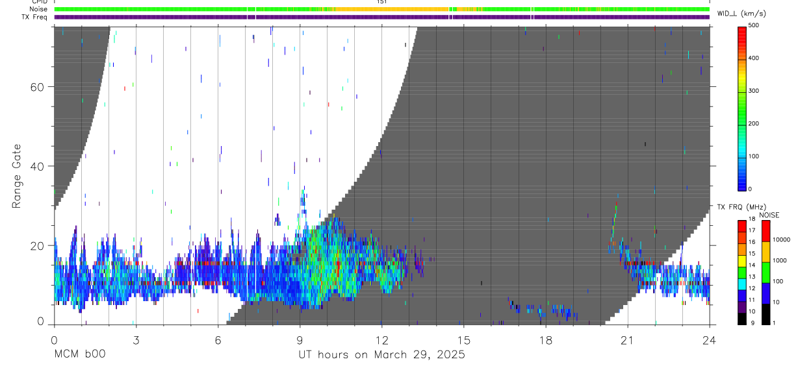The height and width of the screenshot is (368, 798).
Task: Click the '10000' noise legend label
Action: tap(780, 239)
